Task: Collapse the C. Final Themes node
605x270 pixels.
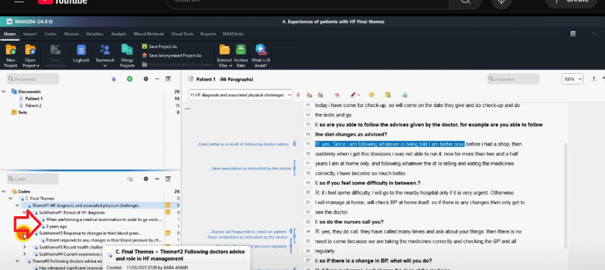Action: coord(11,199)
